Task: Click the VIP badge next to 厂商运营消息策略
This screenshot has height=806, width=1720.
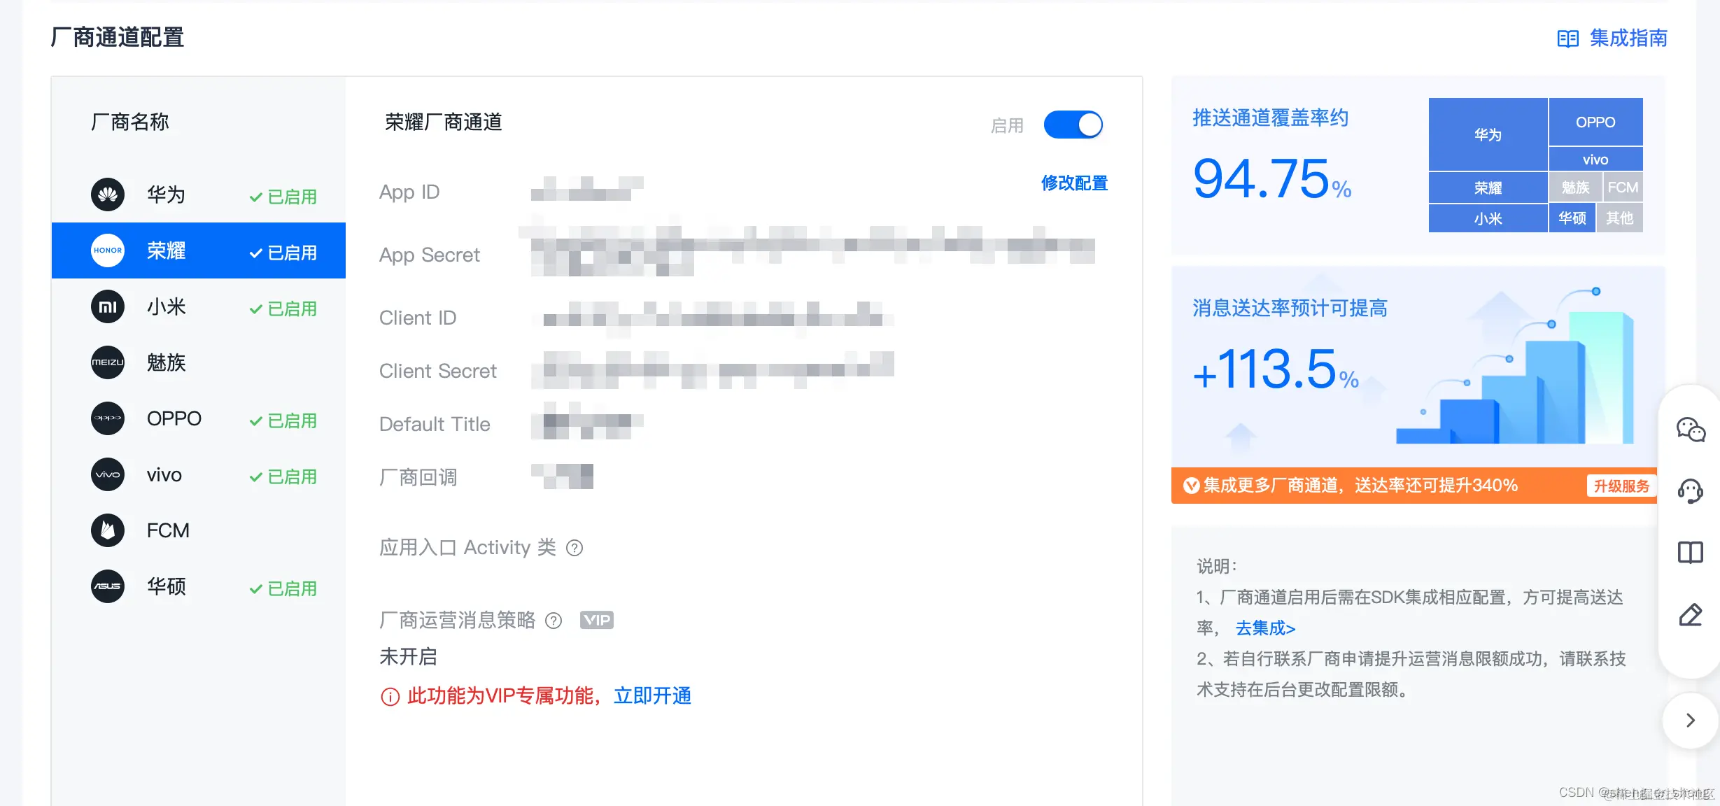Action: coord(596,620)
